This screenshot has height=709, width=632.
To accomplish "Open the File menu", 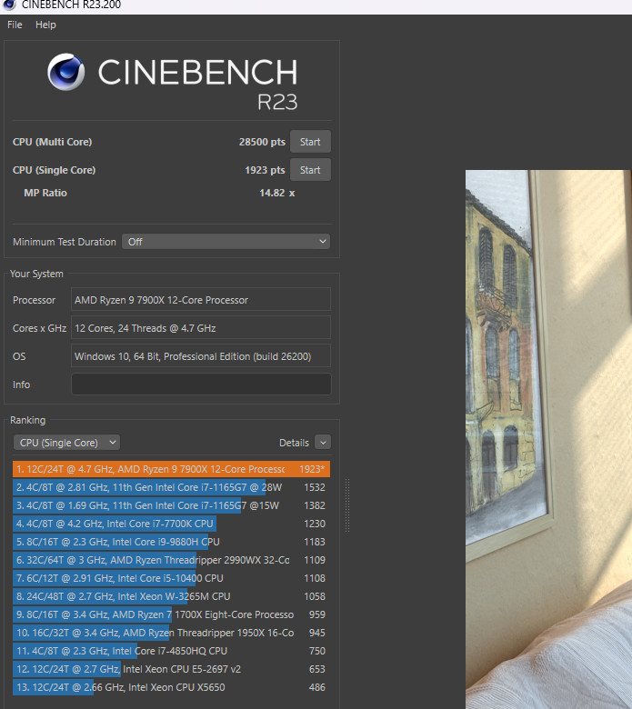I will point(15,25).
